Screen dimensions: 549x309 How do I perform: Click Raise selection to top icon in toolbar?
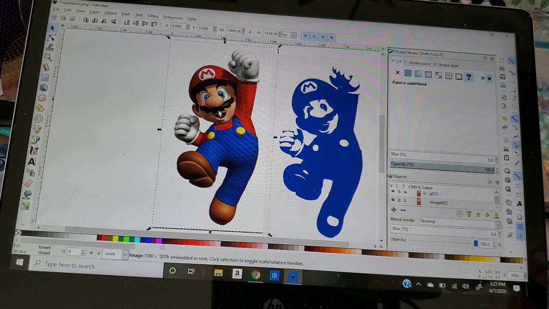click(154, 24)
